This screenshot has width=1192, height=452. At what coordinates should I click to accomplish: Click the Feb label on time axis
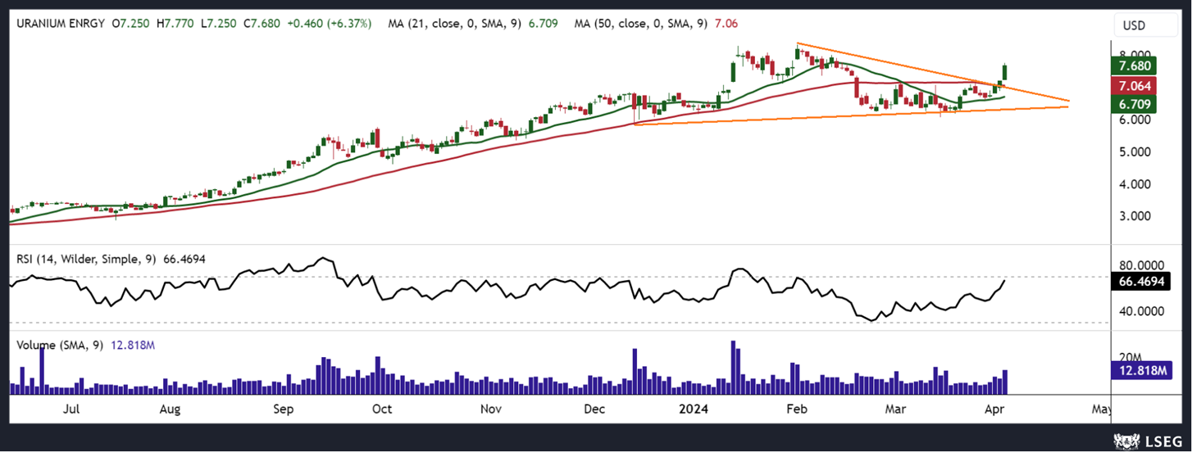795,408
